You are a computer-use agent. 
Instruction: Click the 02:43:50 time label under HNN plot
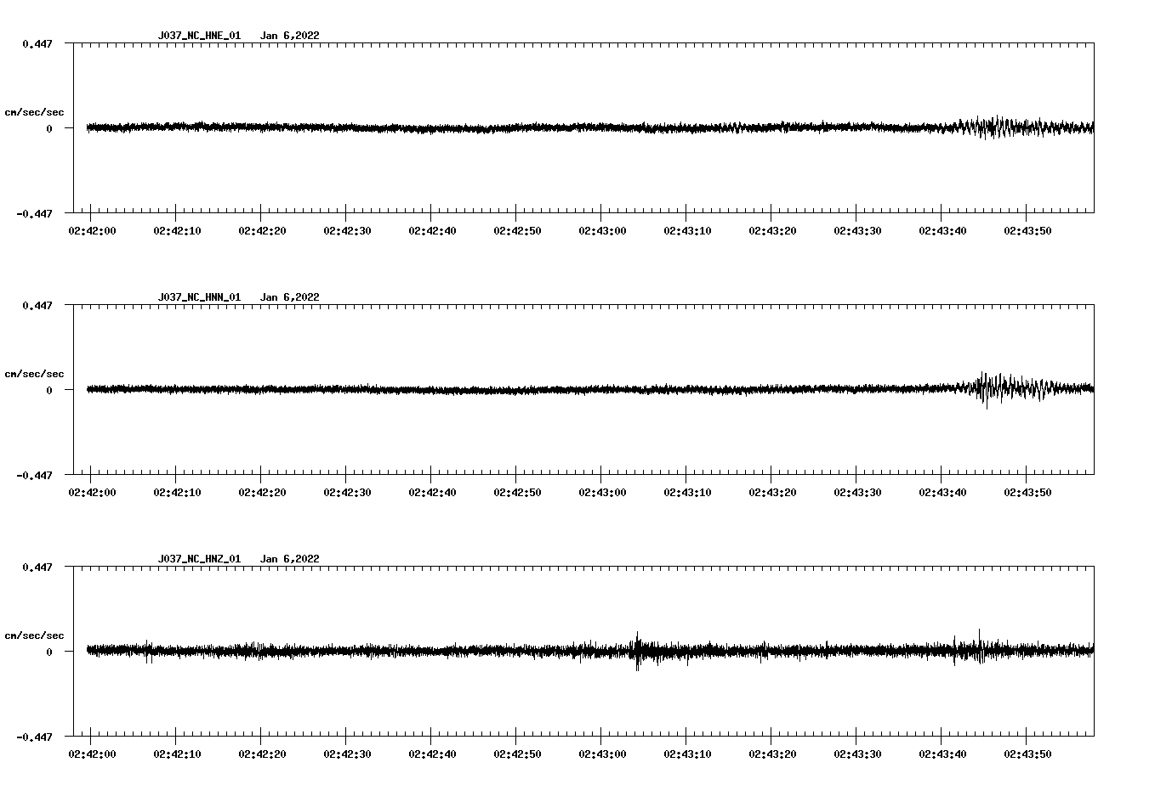tap(1027, 493)
